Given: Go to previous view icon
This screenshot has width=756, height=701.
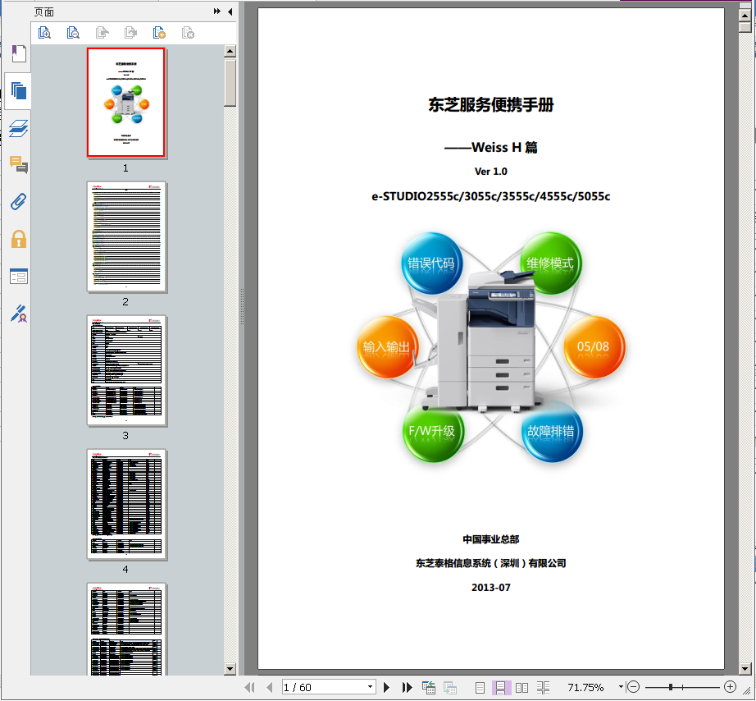Looking at the screenshot, I should pos(429,688).
